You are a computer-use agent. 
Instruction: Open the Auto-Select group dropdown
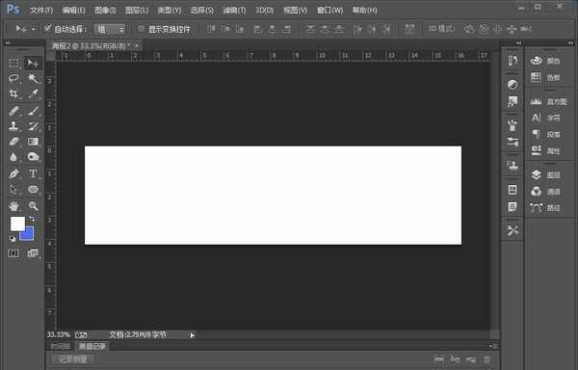coord(109,29)
